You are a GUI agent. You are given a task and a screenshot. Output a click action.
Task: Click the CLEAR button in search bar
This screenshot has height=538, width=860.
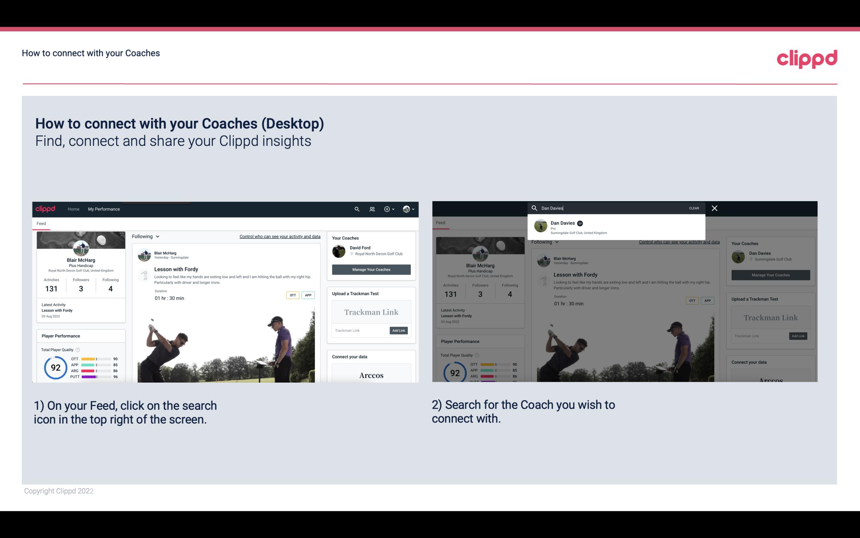coord(694,208)
